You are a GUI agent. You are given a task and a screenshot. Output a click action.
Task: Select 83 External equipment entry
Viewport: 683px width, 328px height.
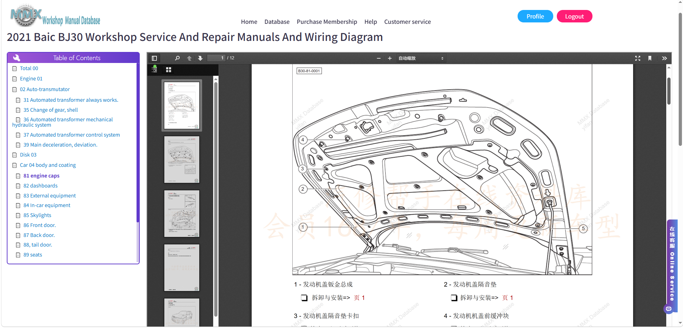click(50, 196)
